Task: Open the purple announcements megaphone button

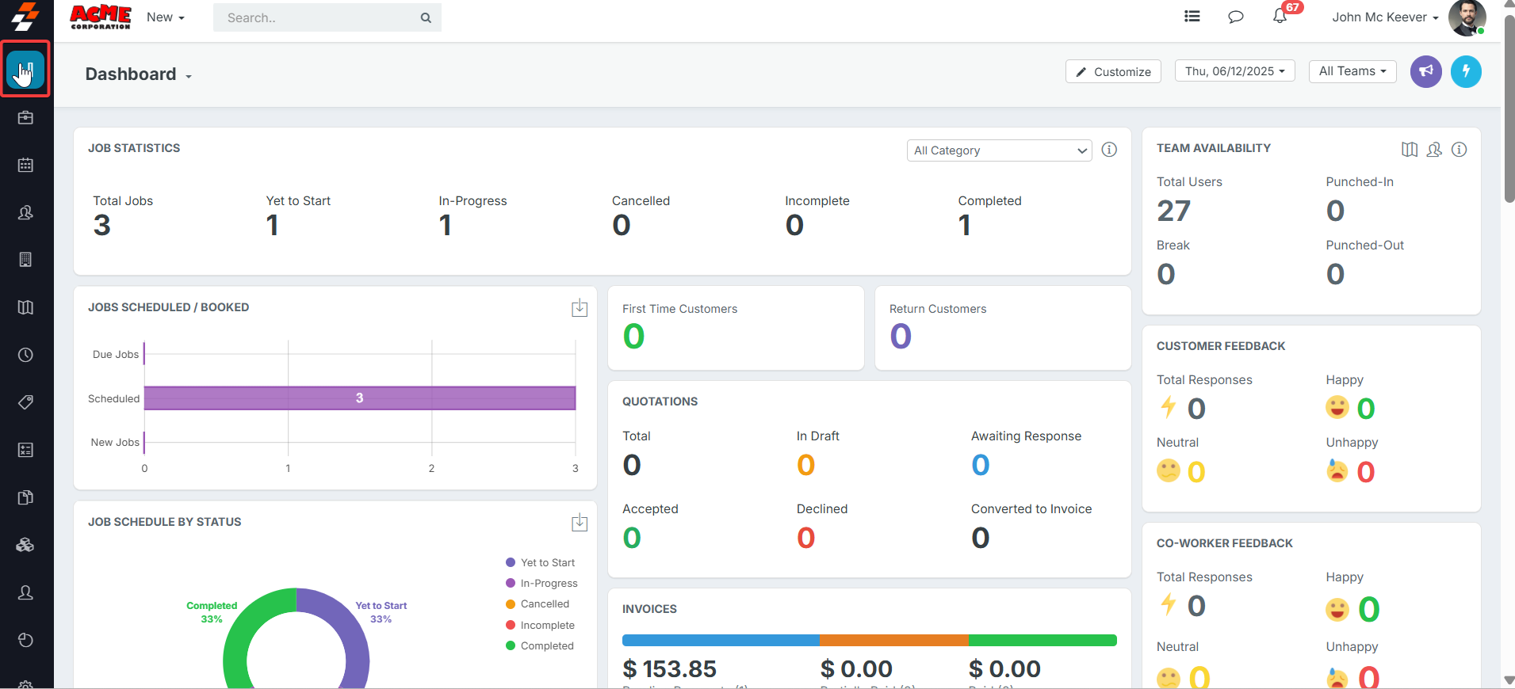Action: click(1425, 71)
